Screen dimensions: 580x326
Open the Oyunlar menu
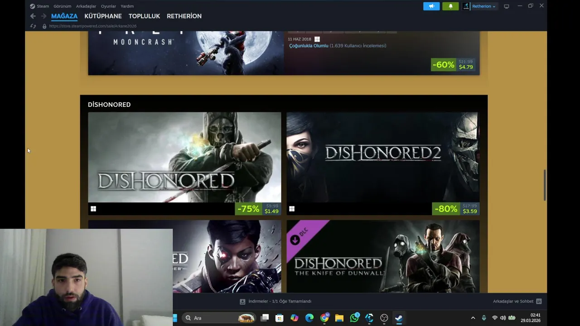pyautogui.click(x=108, y=6)
